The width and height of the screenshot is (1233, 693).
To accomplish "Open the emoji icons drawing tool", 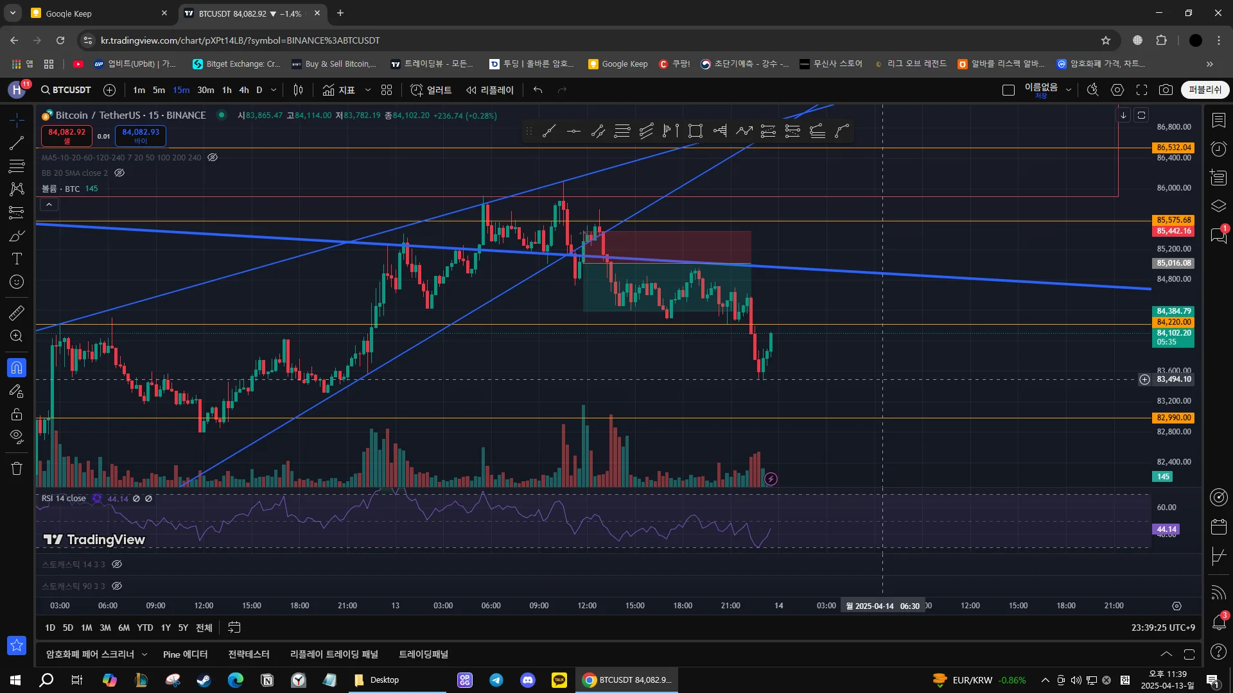I will (17, 282).
